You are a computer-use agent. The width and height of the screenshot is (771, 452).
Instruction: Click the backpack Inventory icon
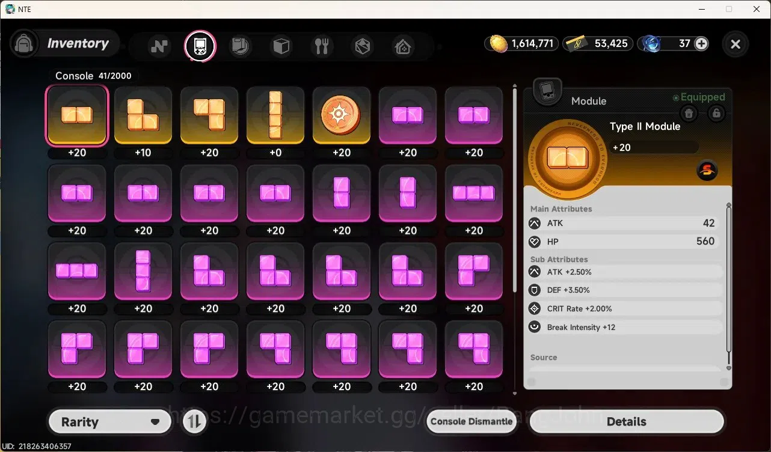click(x=25, y=44)
